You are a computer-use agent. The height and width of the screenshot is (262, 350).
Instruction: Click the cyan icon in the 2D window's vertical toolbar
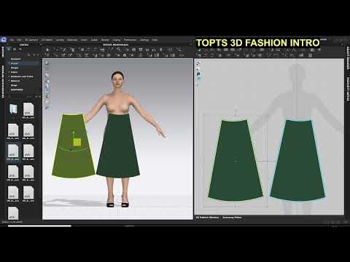[199, 79]
